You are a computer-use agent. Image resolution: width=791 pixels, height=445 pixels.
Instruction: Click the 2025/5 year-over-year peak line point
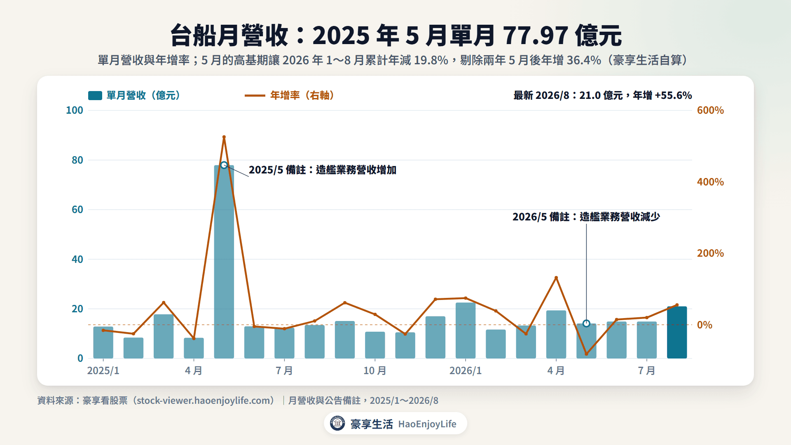[x=224, y=137]
